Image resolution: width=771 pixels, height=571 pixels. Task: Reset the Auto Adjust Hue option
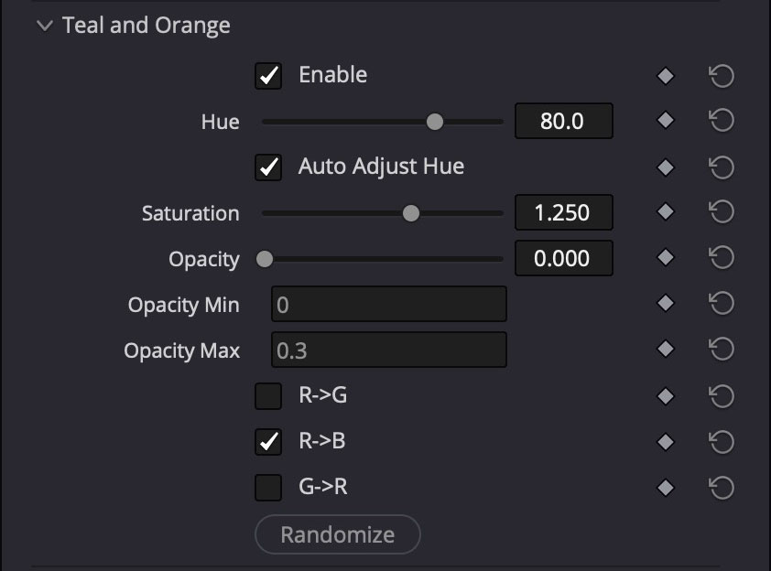pyautogui.click(x=722, y=167)
